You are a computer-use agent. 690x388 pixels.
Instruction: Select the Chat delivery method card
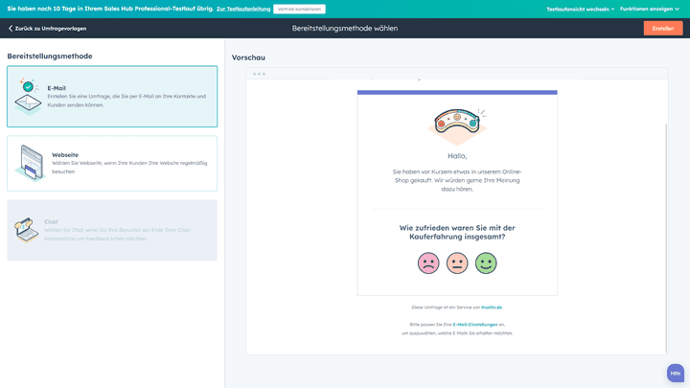112,230
